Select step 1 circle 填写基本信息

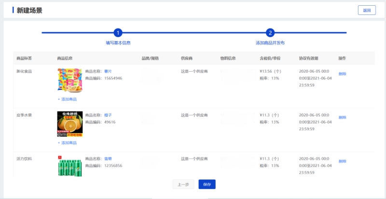click(118, 33)
